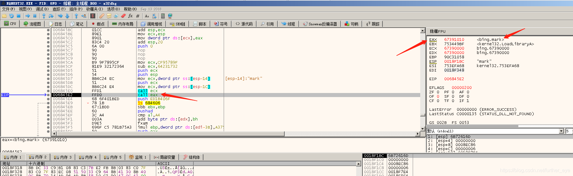Click the fx functions icon

click(130, 16)
